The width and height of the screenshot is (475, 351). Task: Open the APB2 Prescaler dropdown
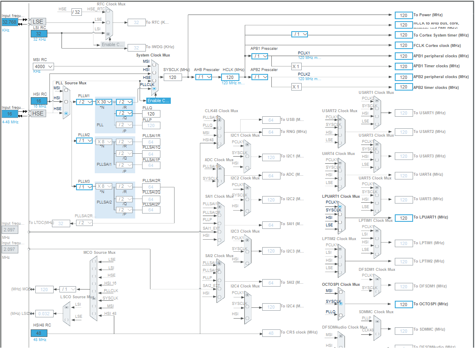click(258, 77)
